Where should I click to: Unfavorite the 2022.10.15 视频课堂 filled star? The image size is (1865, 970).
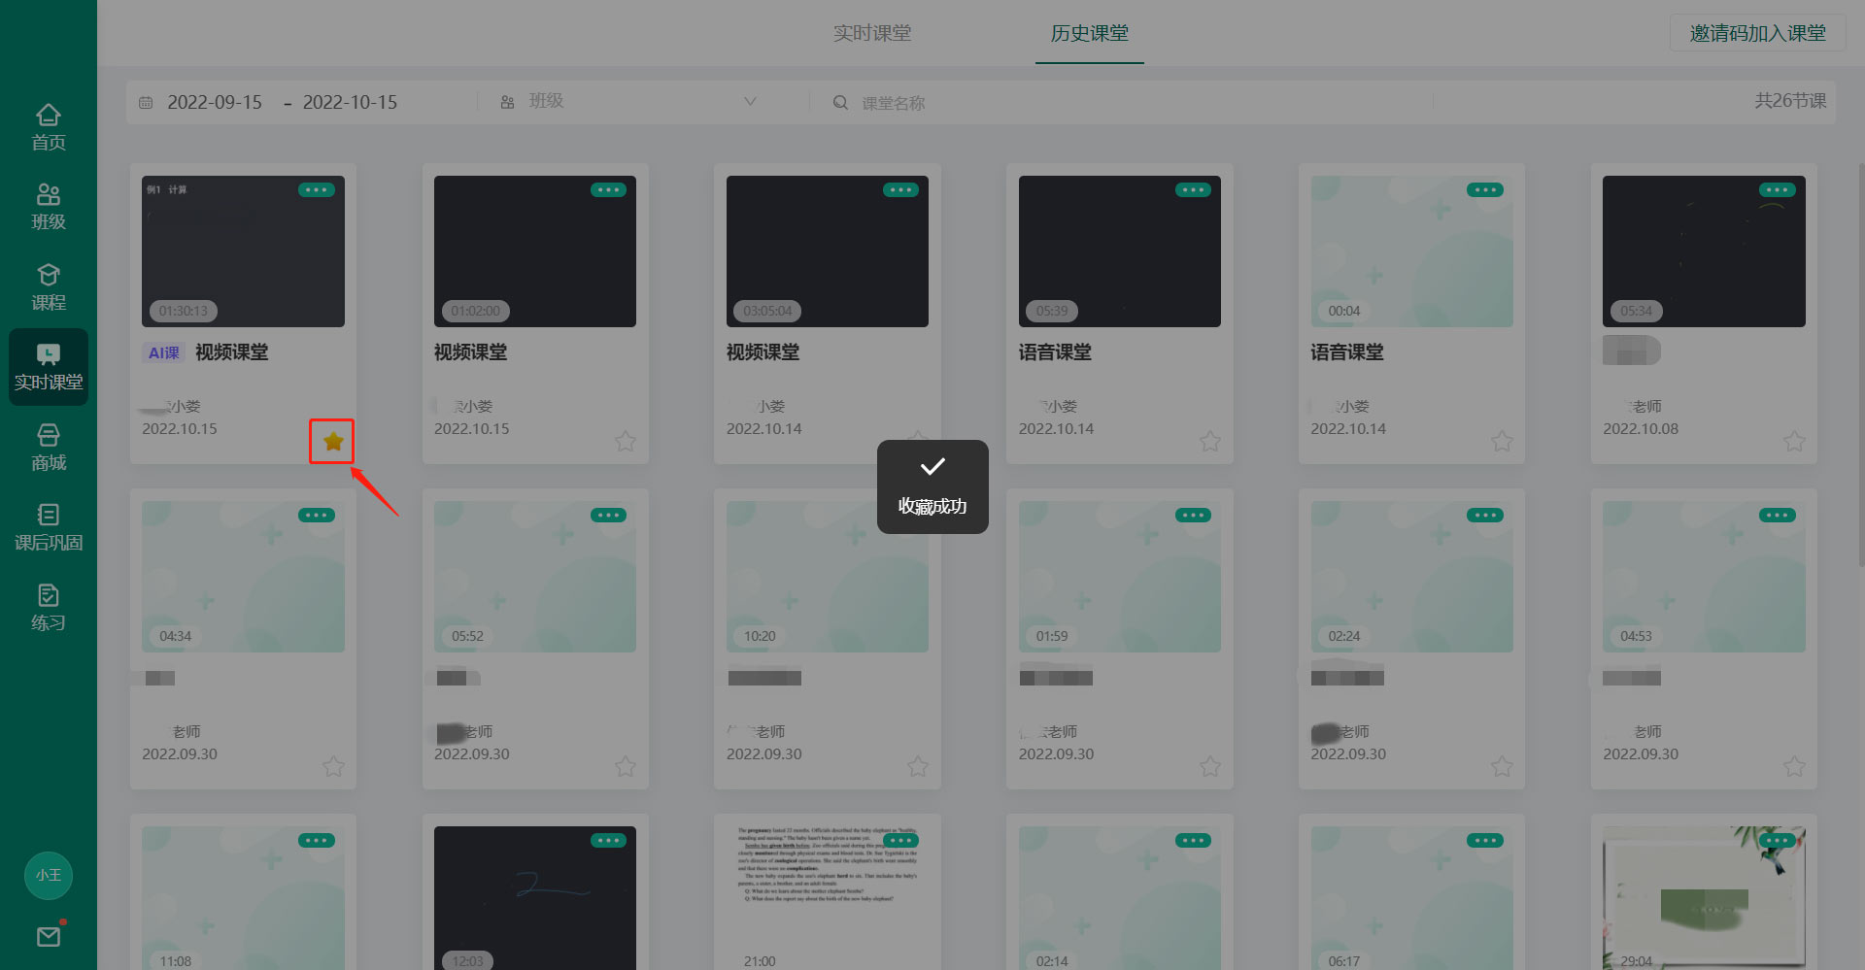click(332, 441)
